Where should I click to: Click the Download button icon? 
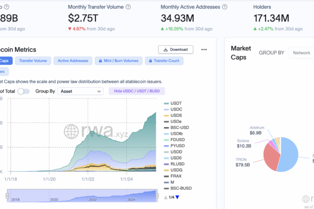coord(165,50)
